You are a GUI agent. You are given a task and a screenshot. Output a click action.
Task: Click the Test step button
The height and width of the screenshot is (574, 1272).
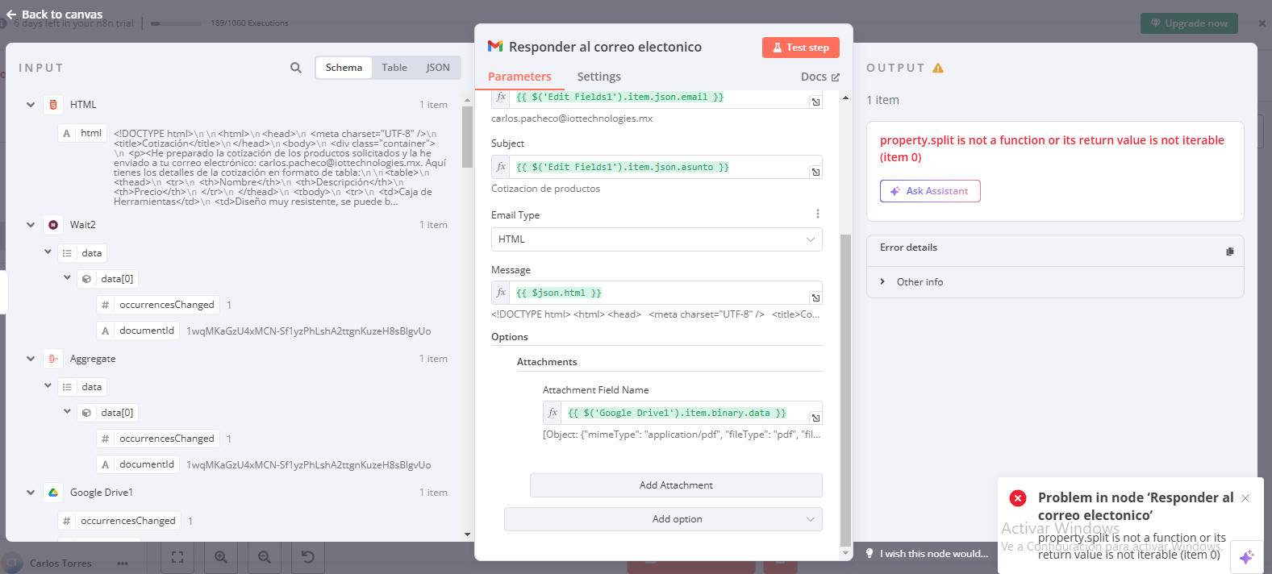800,48
